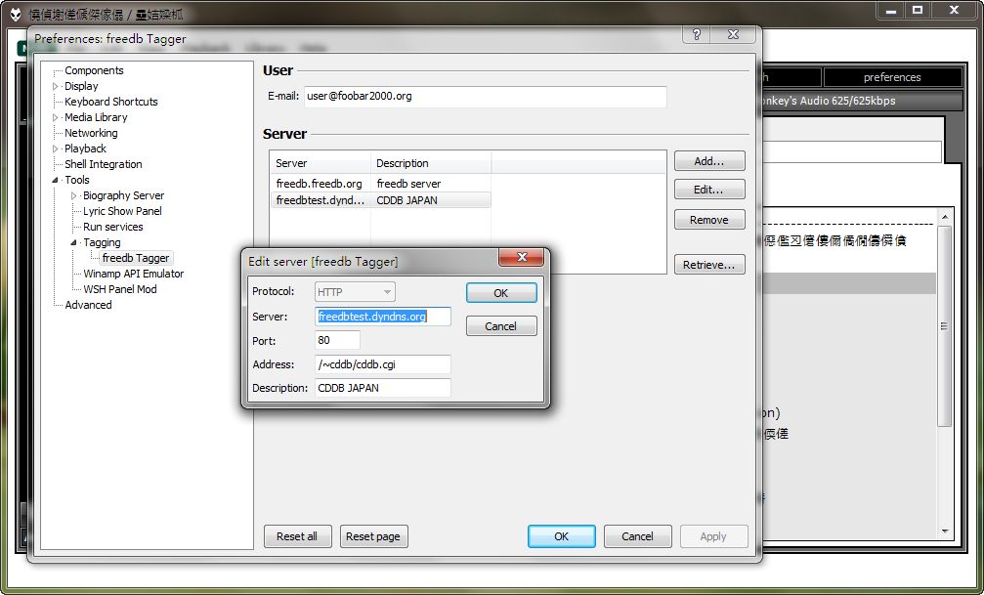The width and height of the screenshot is (984, 595).
Task: Maximize the main player window
Action: [918, 11]
